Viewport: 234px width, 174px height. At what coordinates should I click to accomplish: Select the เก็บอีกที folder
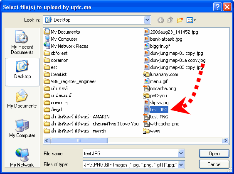pos(56,88)
